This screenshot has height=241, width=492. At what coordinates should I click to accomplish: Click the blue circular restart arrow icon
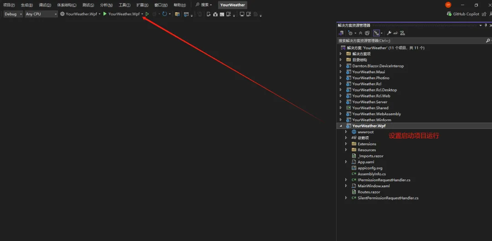[x=164, y=14]
